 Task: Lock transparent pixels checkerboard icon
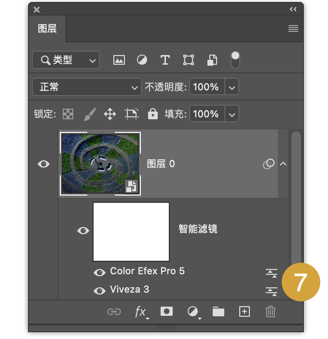coord(68,114)
